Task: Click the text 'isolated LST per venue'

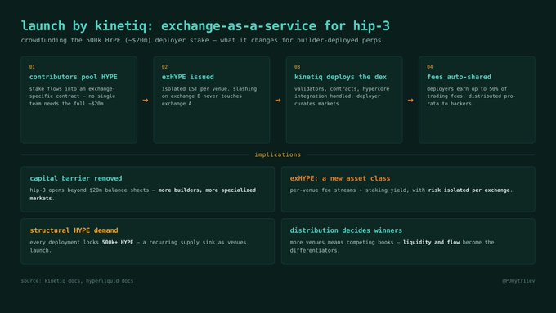Action: pos(195,88)
